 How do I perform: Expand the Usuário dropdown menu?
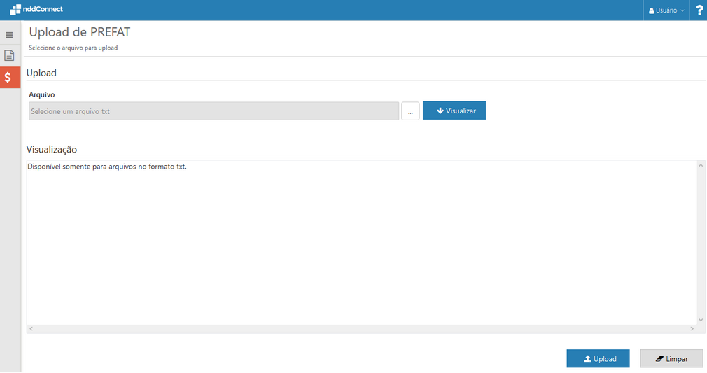(666, 10)
